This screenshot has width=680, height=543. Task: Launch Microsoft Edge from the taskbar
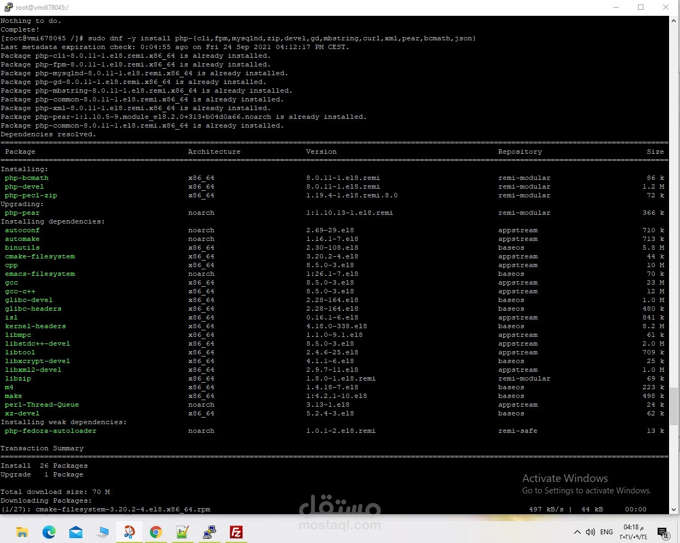[x=49, y=532]
